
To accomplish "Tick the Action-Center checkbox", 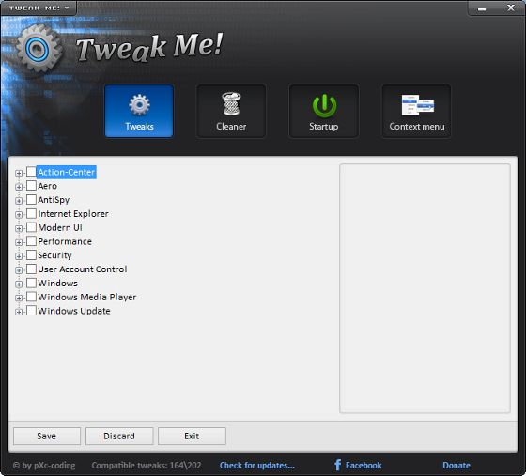I will point(31,172).
